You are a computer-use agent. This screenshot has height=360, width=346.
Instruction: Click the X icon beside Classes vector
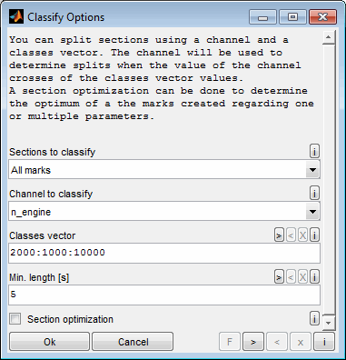click(x=302, y=235)
